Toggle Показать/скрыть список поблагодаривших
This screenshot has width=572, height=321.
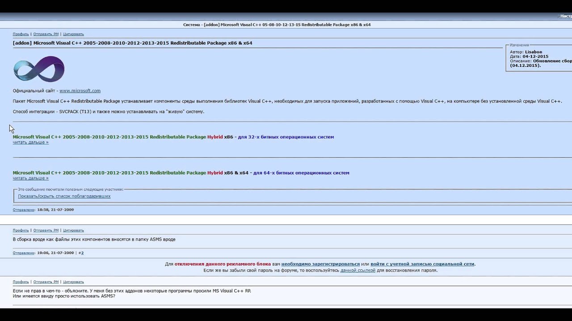tap(64, 196)
